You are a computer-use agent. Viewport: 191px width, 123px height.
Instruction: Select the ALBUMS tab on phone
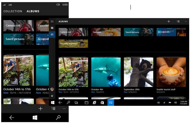click(33, 11)
